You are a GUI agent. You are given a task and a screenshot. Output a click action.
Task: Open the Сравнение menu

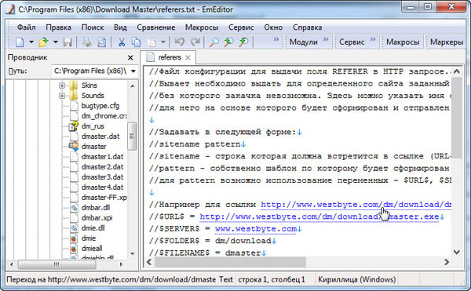pyautogui.click(x=156, y=27)
